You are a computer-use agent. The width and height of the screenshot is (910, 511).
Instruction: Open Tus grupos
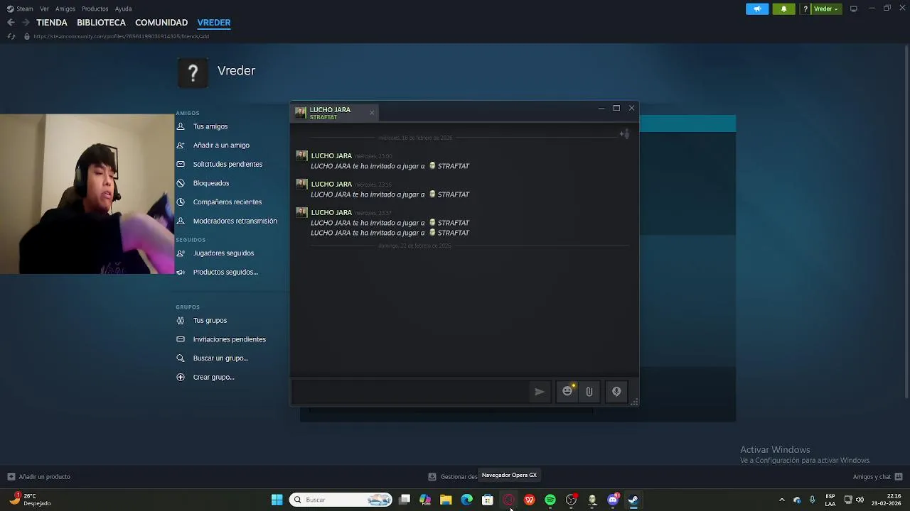pyautogui.click(x=210, y=321)
